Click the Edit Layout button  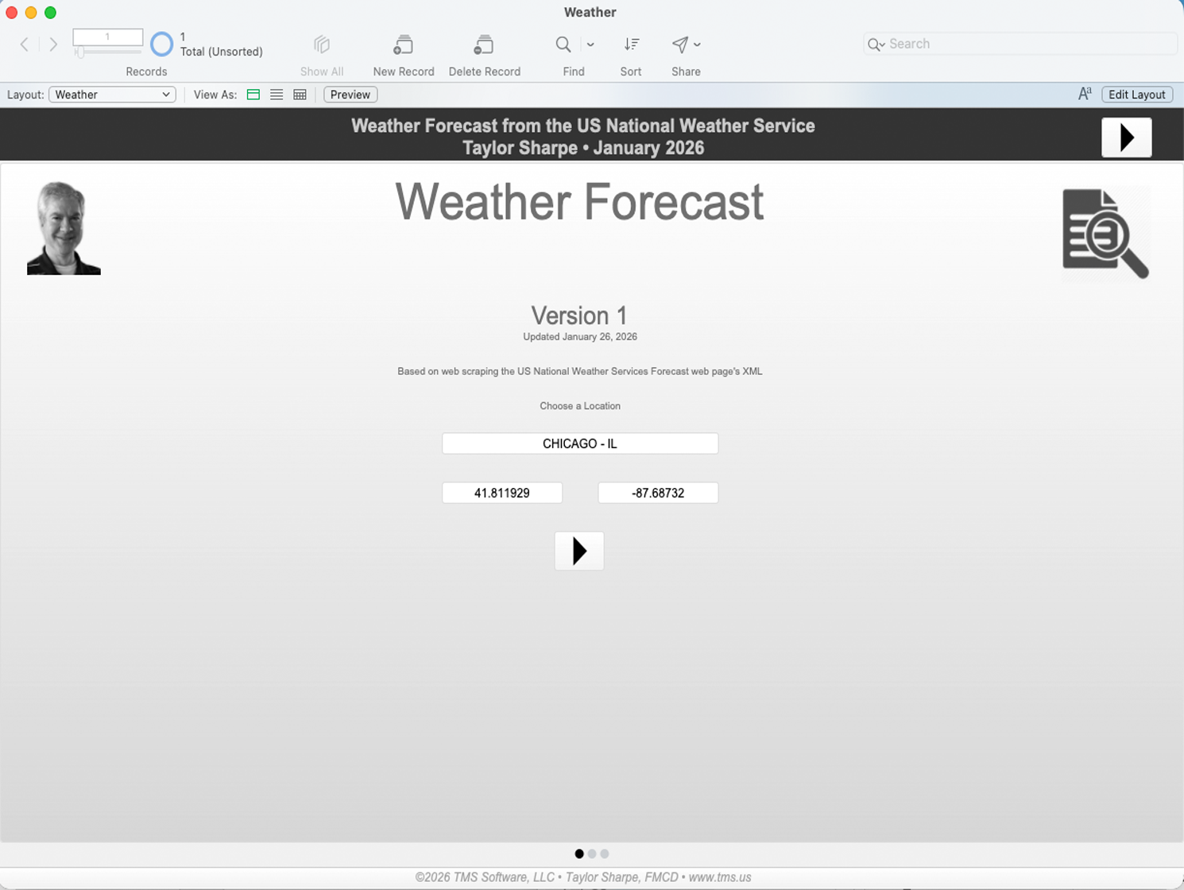[x=1136, y=95]
